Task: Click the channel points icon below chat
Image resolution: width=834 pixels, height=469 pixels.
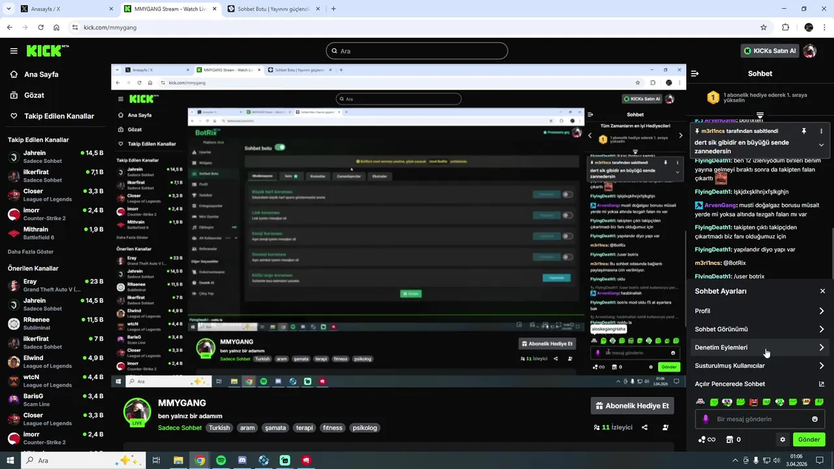Action: pos(706,440)
